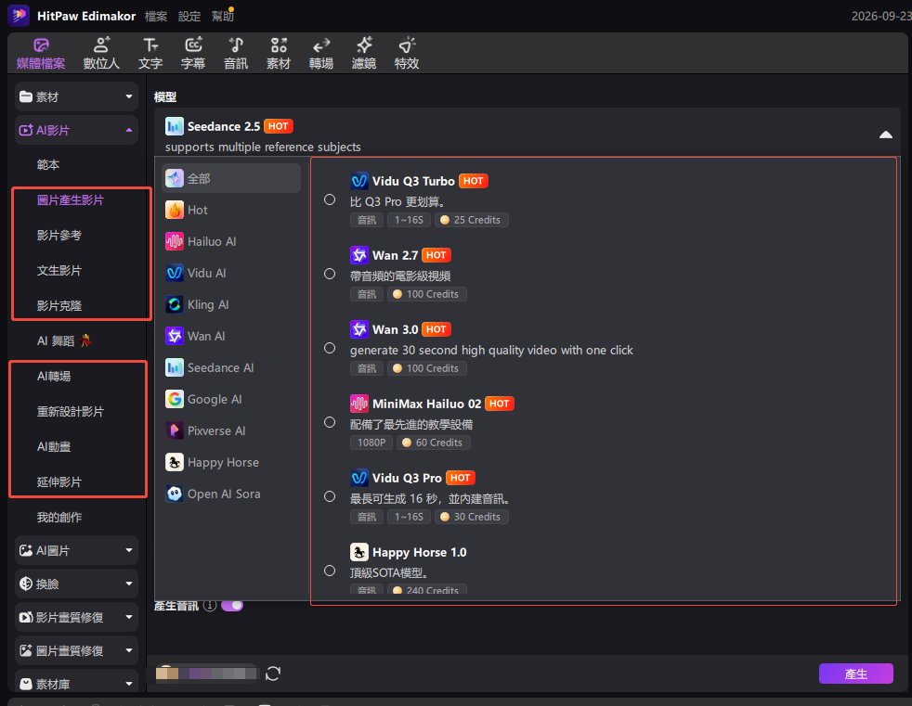Filter models by 全部 (All)

point(231,178)
